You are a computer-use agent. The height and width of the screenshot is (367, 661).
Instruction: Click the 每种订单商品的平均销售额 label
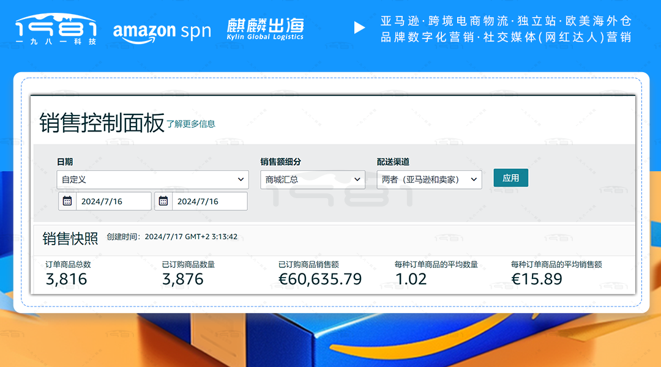click(x=556, y=265)
